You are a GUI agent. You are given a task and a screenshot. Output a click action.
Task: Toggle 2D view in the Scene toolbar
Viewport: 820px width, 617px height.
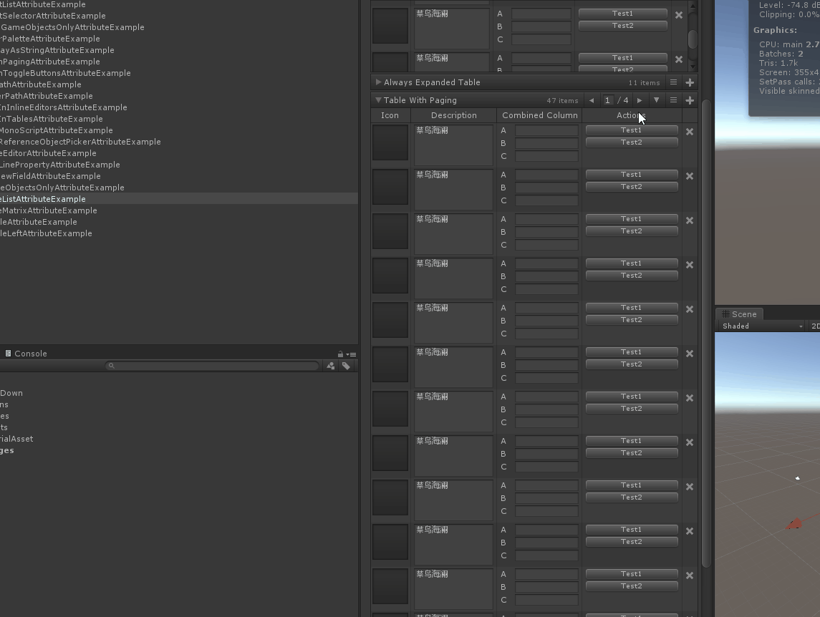pyautogui.click(x=815, y=326)
